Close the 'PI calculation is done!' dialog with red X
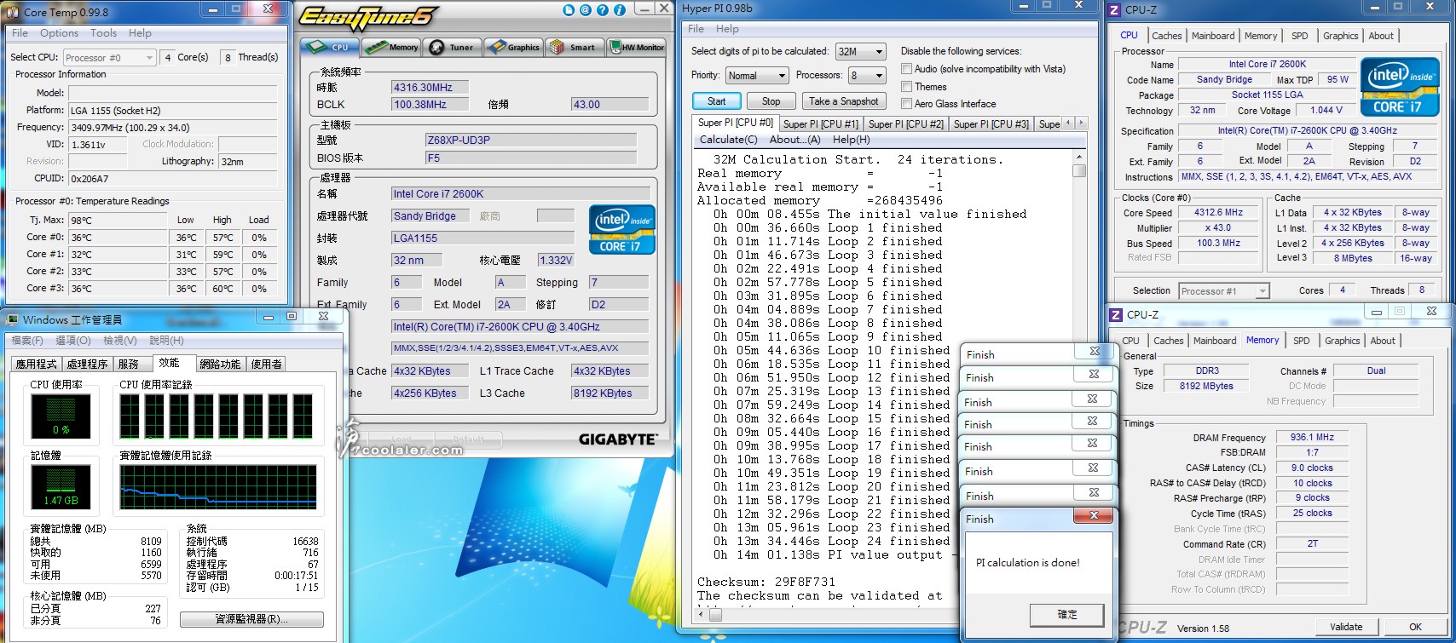 tap(1093, 516)
